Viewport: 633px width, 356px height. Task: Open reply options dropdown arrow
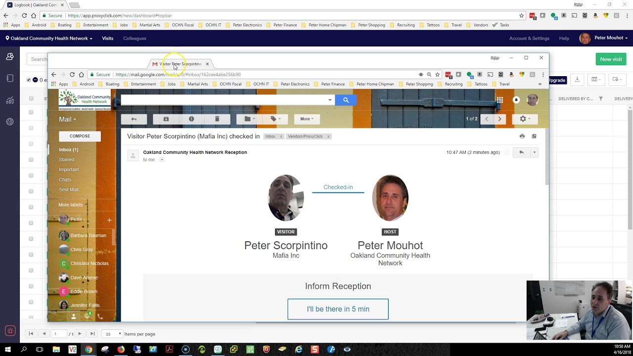pos(534,152)
